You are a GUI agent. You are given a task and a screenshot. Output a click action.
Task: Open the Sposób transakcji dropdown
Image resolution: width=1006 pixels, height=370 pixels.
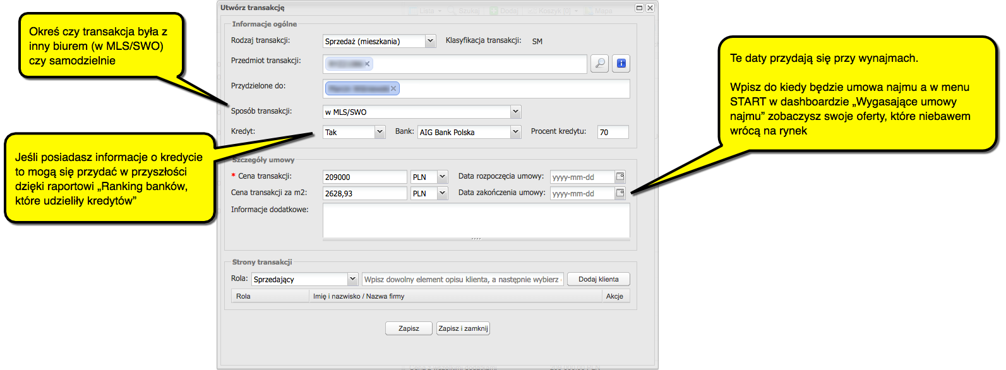click(515, 112)
